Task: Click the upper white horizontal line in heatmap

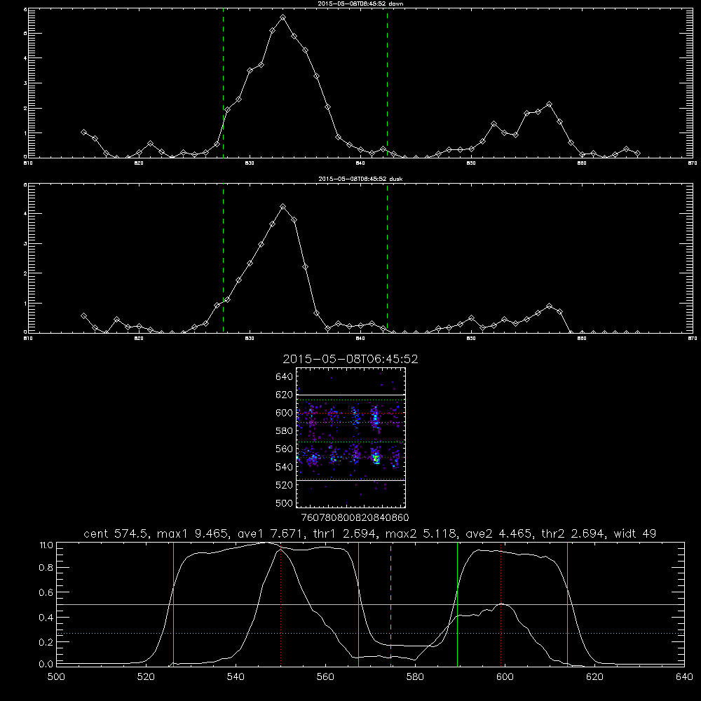Action: 351,395
